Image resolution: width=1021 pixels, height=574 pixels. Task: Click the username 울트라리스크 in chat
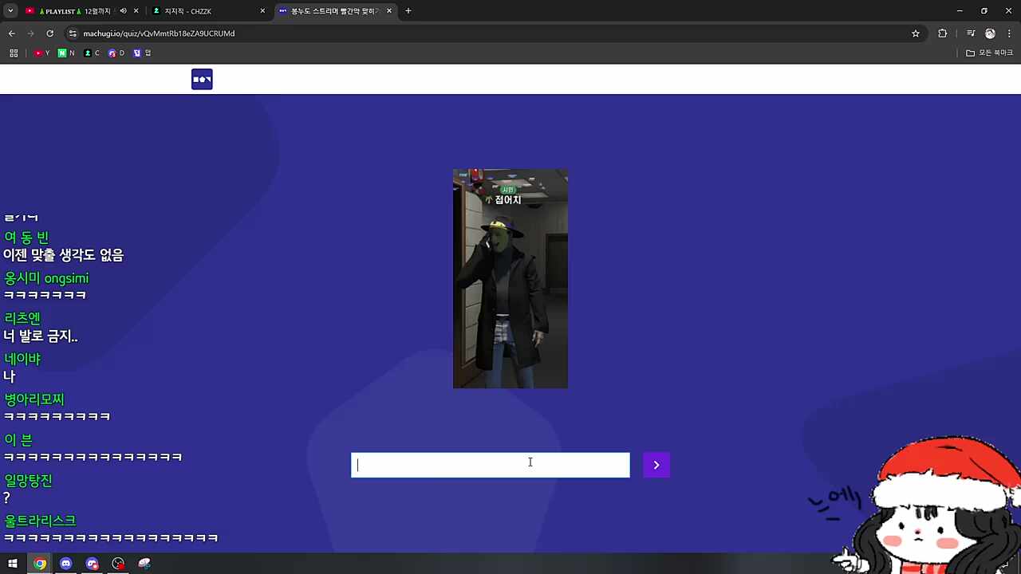pos(40,521)
